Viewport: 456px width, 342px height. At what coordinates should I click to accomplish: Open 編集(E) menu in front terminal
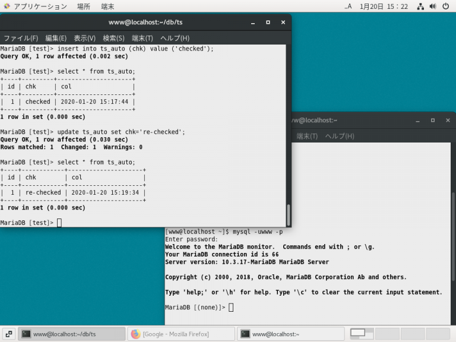point(56,38)
